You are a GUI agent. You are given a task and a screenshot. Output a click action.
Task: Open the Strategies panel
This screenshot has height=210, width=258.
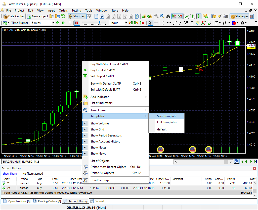tap(239, 16)
